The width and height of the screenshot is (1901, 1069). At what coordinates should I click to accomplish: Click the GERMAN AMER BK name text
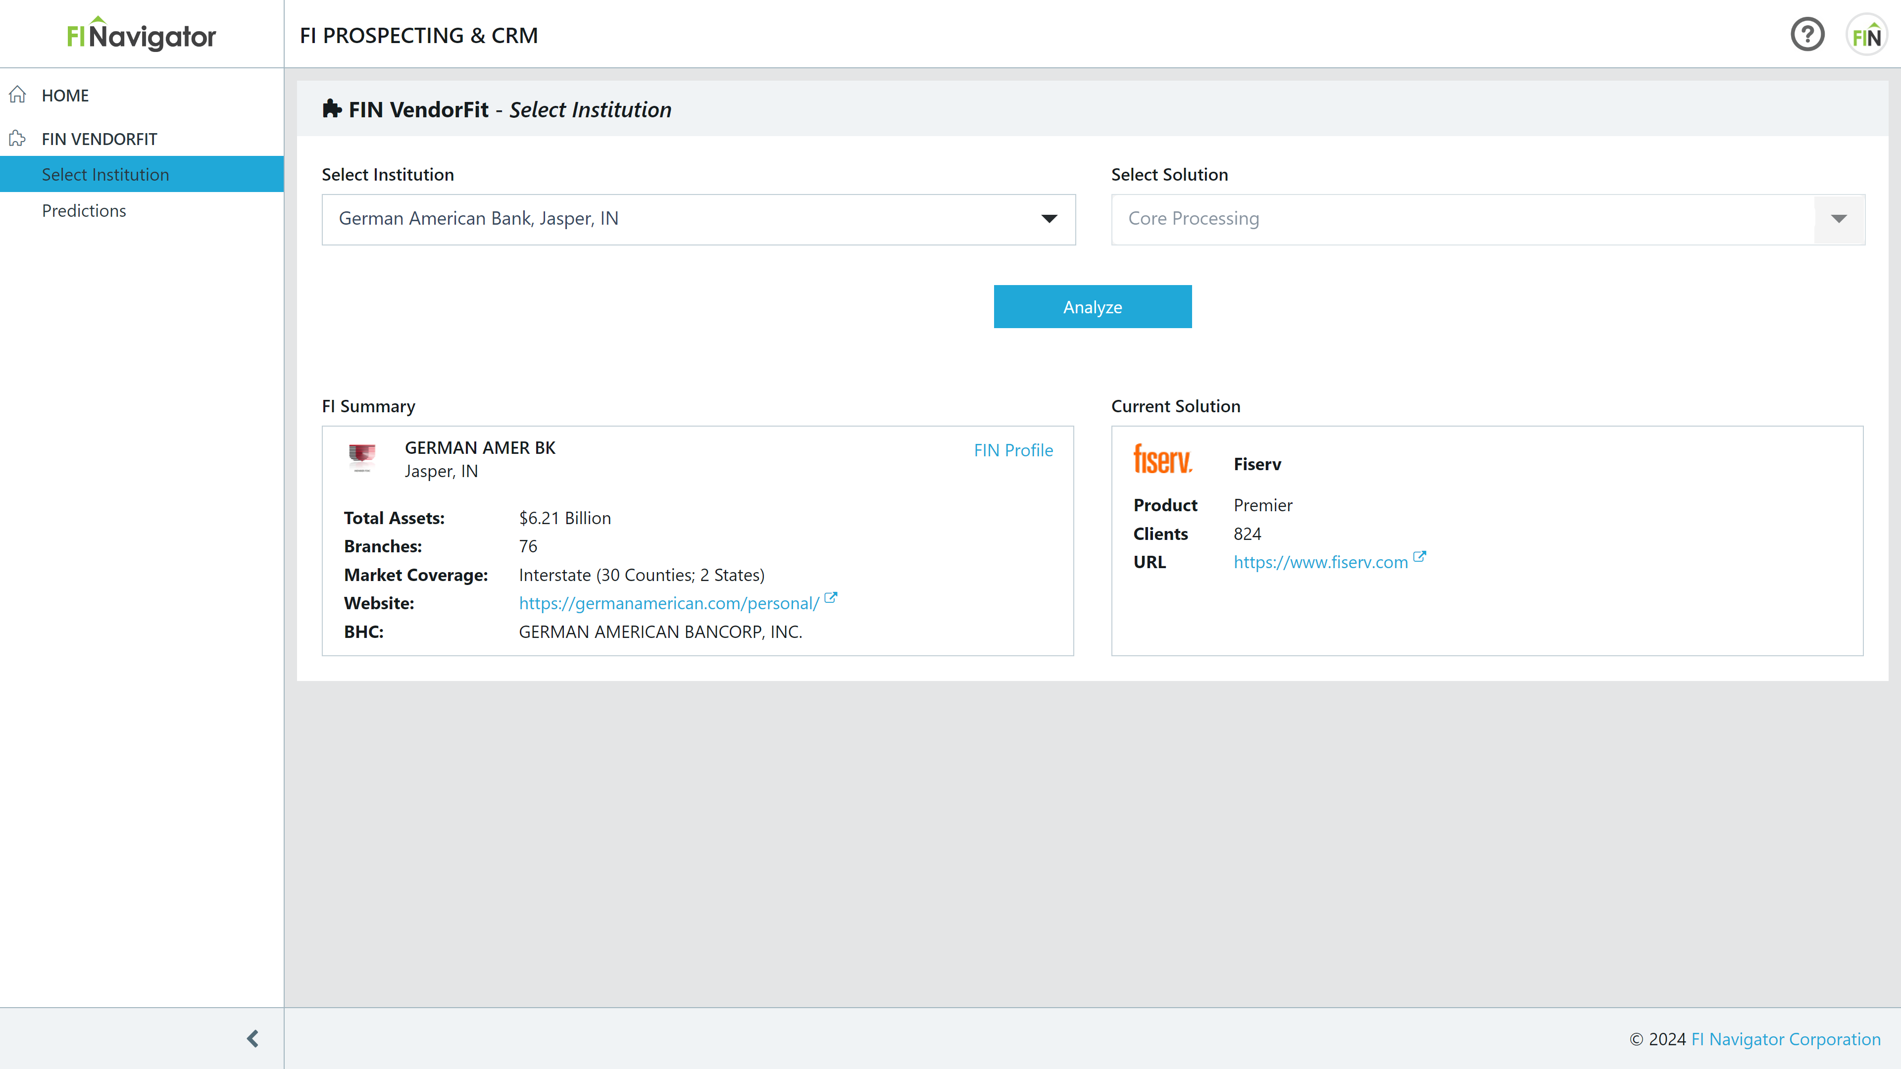(480, 447)
